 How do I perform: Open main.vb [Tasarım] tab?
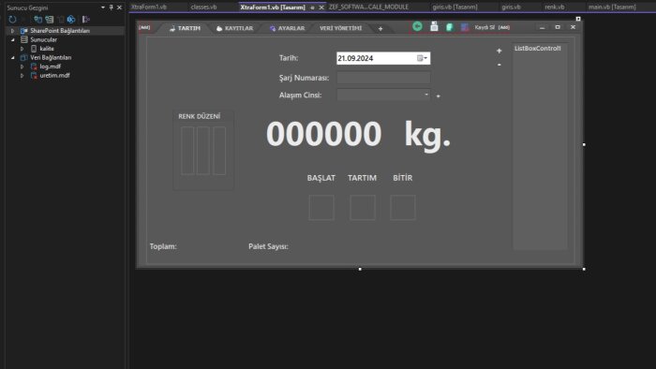612,7
